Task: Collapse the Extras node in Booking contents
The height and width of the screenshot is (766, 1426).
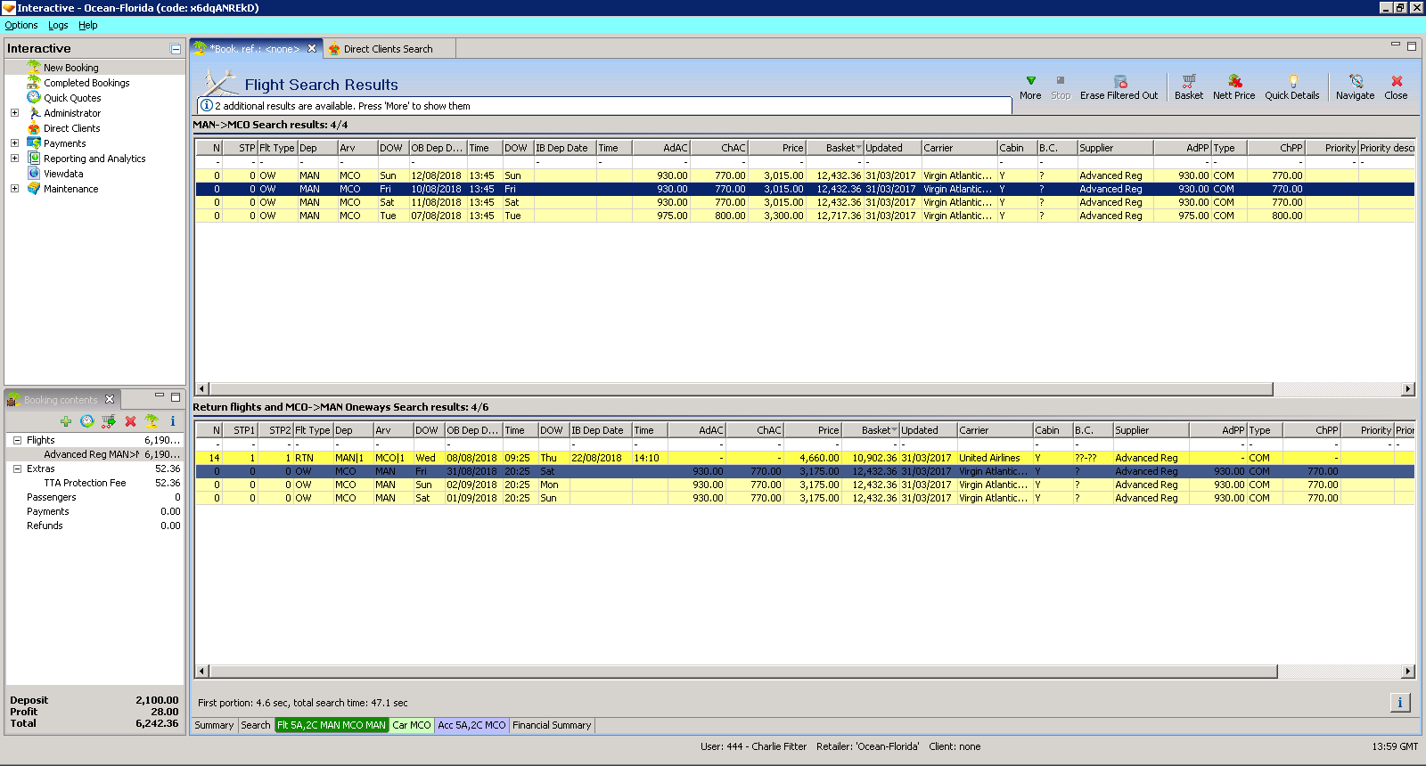Action: click(17, 469)
